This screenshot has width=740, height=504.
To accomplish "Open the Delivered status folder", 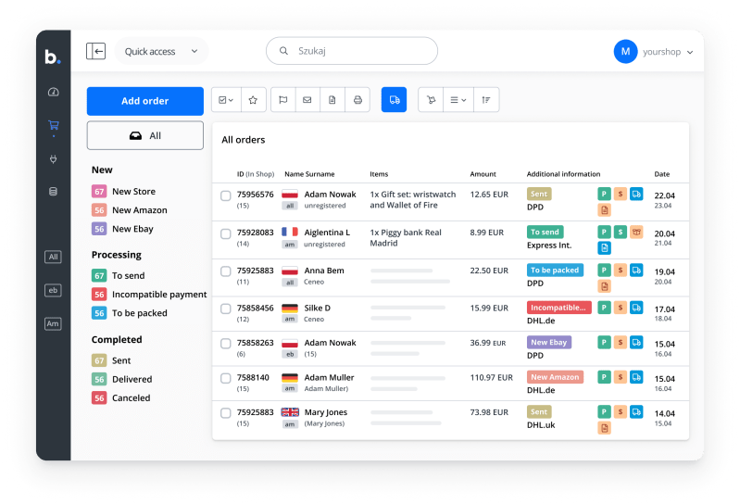I will [x=122, y=379].
